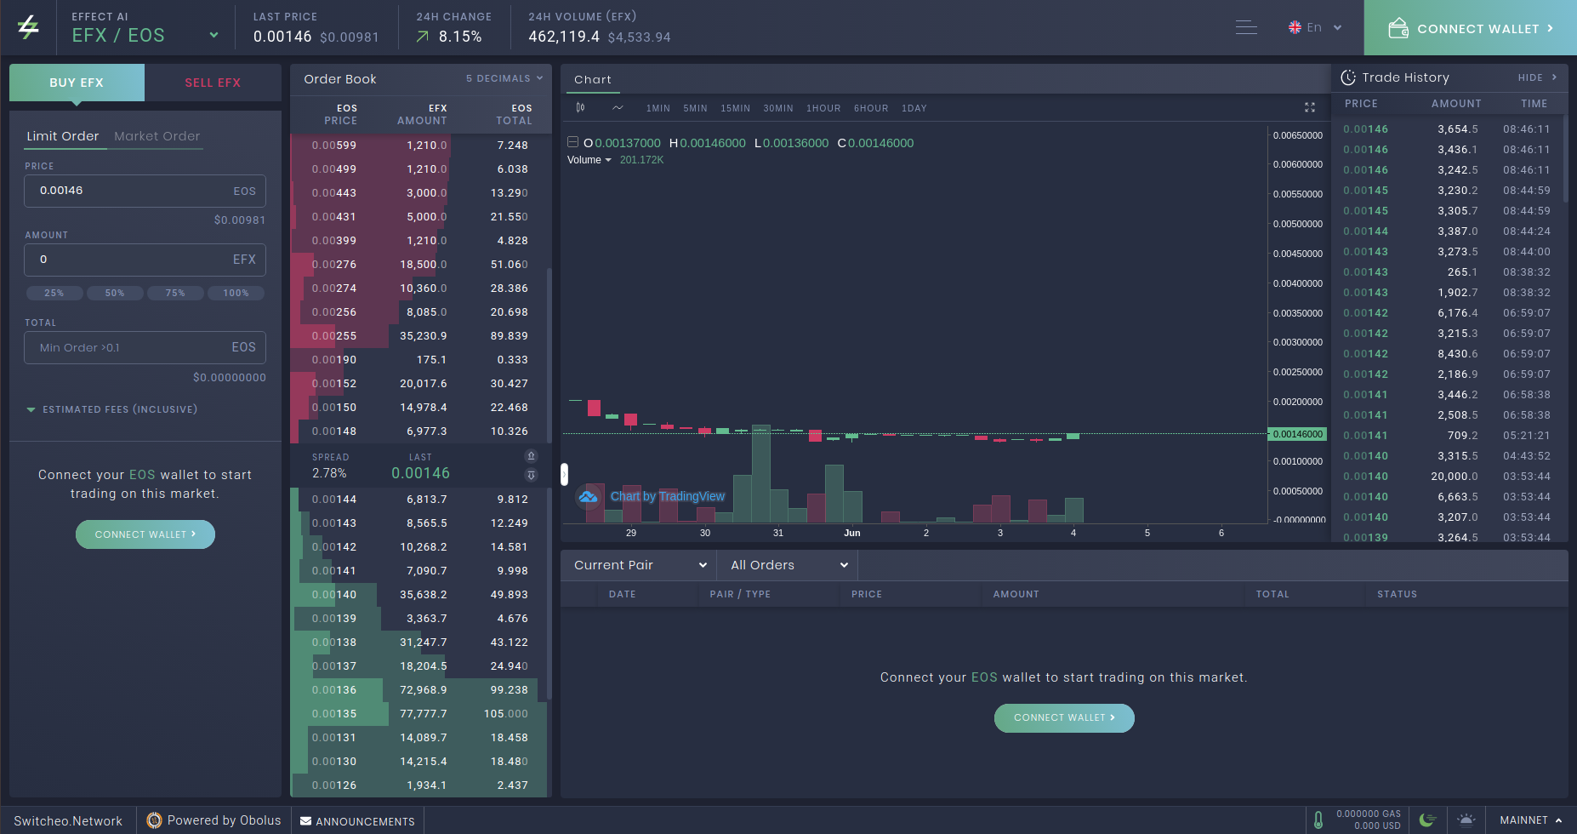Click the Powered by Obolus text
The width and height of the screenshot is (1577, 834).
pyautogui.click(x=224, y=820)
